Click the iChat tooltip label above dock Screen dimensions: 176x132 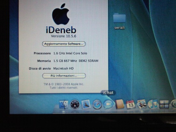click(x=108, y=93)
